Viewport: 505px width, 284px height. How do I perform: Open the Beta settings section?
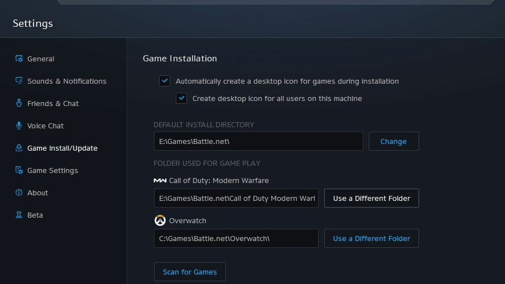pos(35,215)
